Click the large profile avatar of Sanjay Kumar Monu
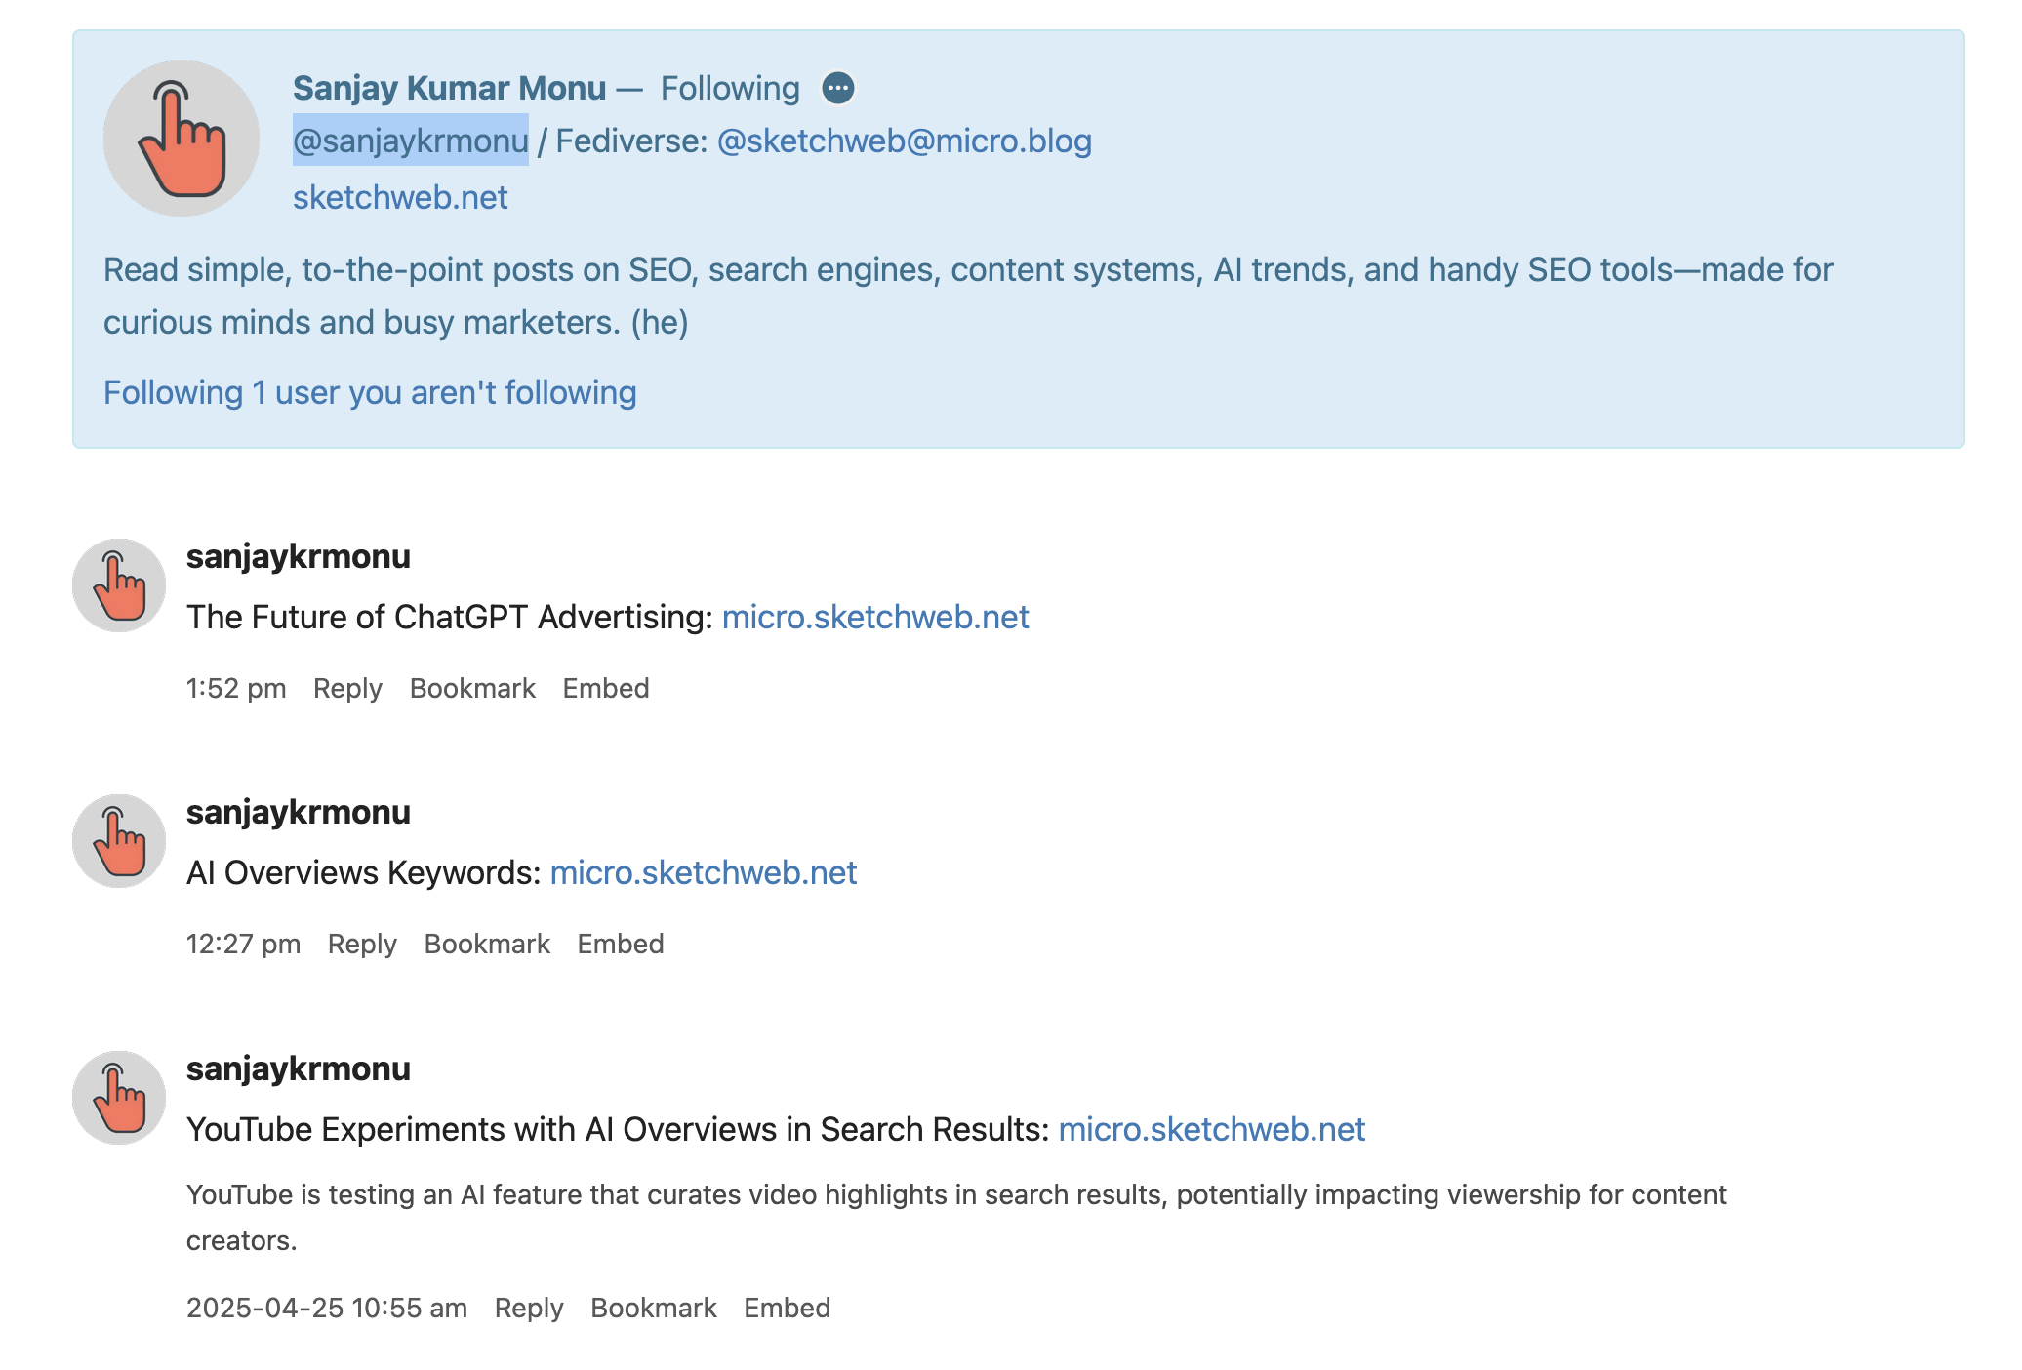 tap(182, 139)
